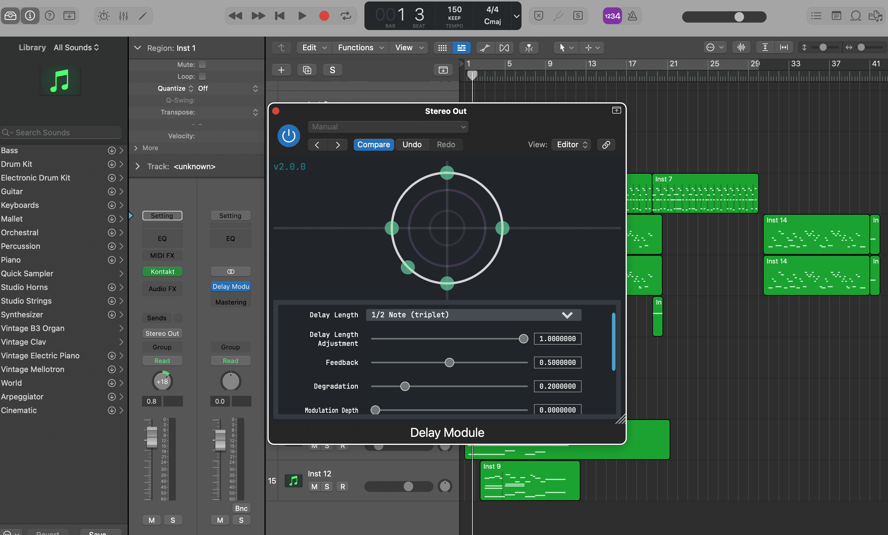This screenshot has height=535, width=888.
Task: Toggle waveform zoom icon
Action: [x=741, y=48]
